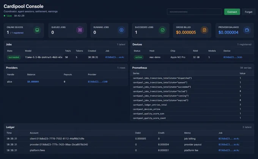Click series jobs_transitions_total state="running"

tap(161, 96)
